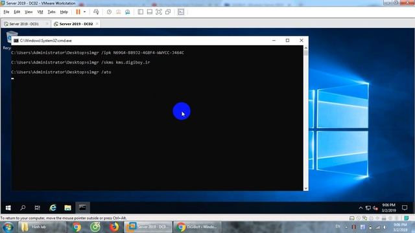Screen dimensions: 415x233
Task: Select the Server 2019 - DC02 tab
Action: coord(76,24)
